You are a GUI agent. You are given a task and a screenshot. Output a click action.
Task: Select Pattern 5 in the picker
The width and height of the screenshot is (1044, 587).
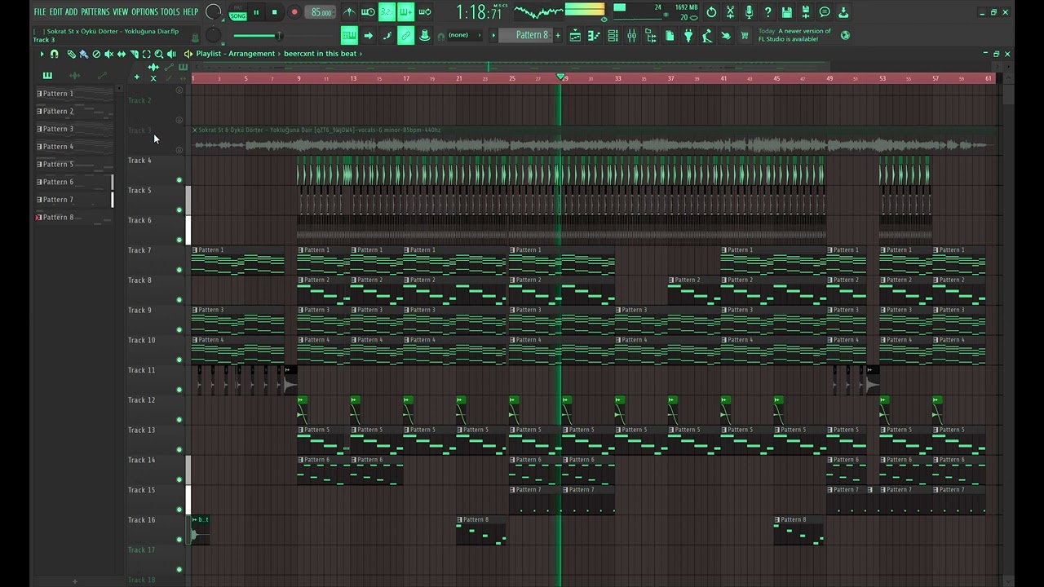tap(74, 164)
